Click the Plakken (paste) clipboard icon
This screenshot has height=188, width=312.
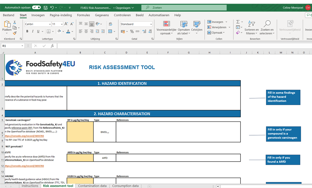(x=7, y=25)
